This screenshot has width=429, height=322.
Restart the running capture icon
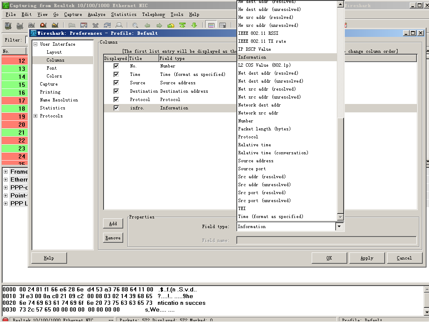point(55,26)
